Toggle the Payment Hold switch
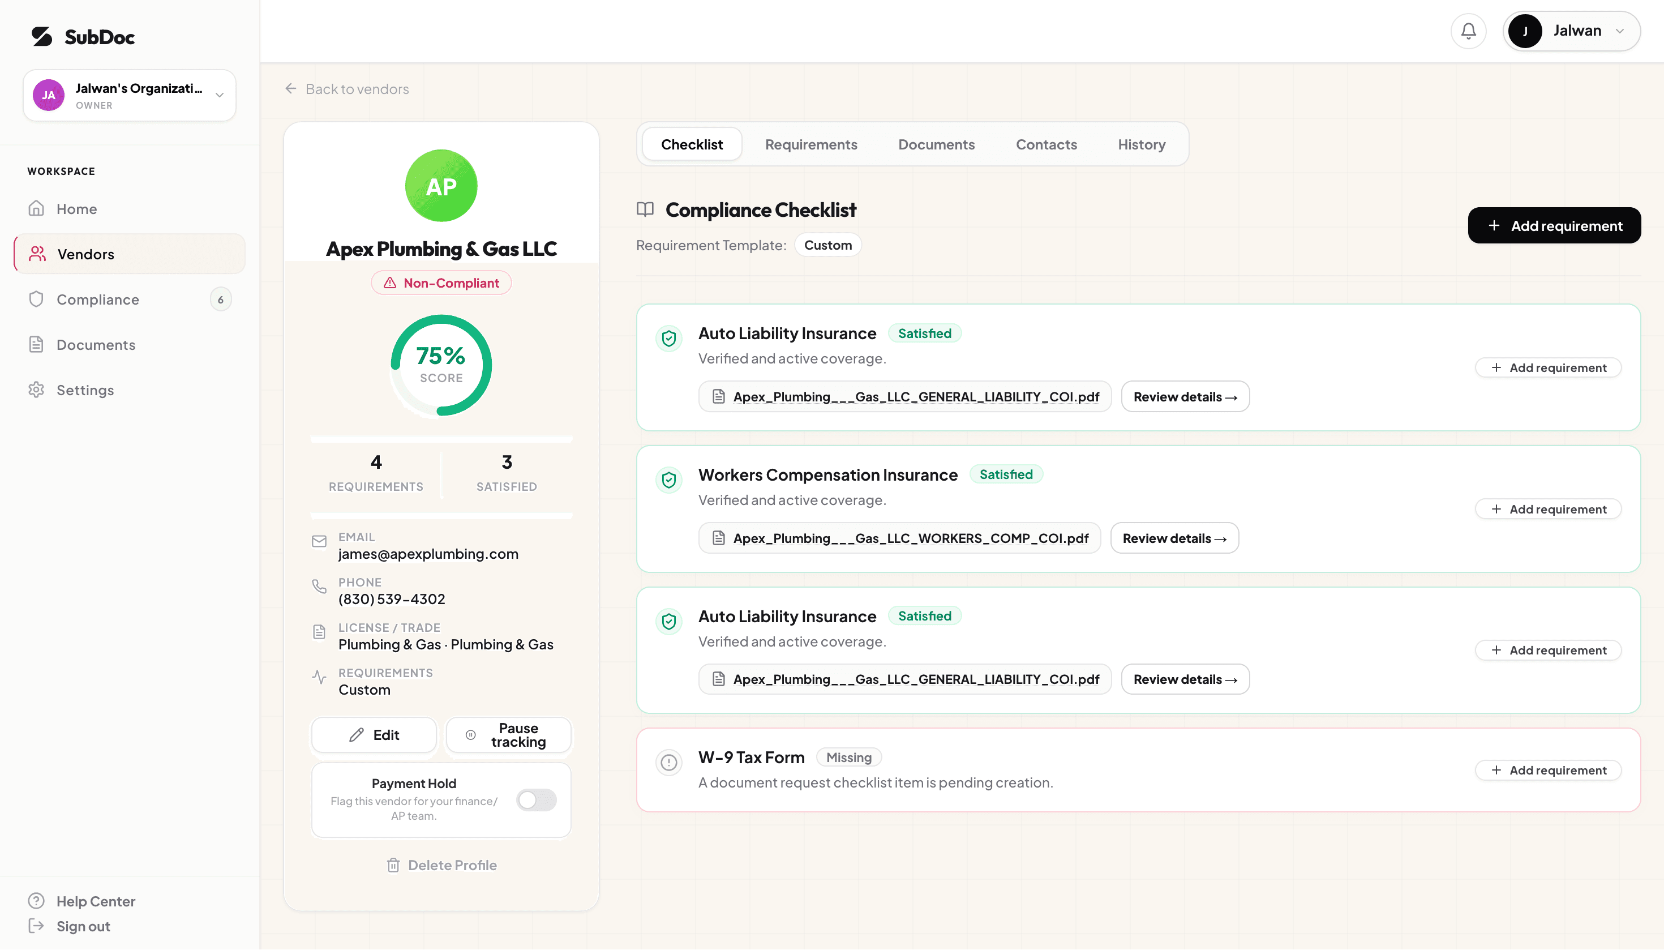 [x=536, y=800]
